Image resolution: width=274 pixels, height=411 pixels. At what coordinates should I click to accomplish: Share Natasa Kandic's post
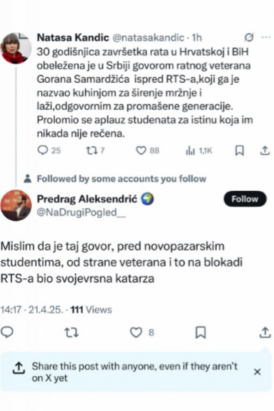click(x=264, y=151)
